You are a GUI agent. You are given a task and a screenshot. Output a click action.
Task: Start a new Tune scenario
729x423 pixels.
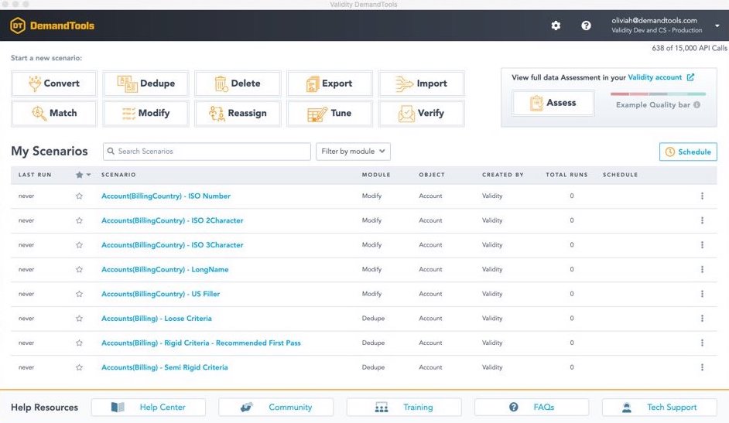(x=330, y=114)
